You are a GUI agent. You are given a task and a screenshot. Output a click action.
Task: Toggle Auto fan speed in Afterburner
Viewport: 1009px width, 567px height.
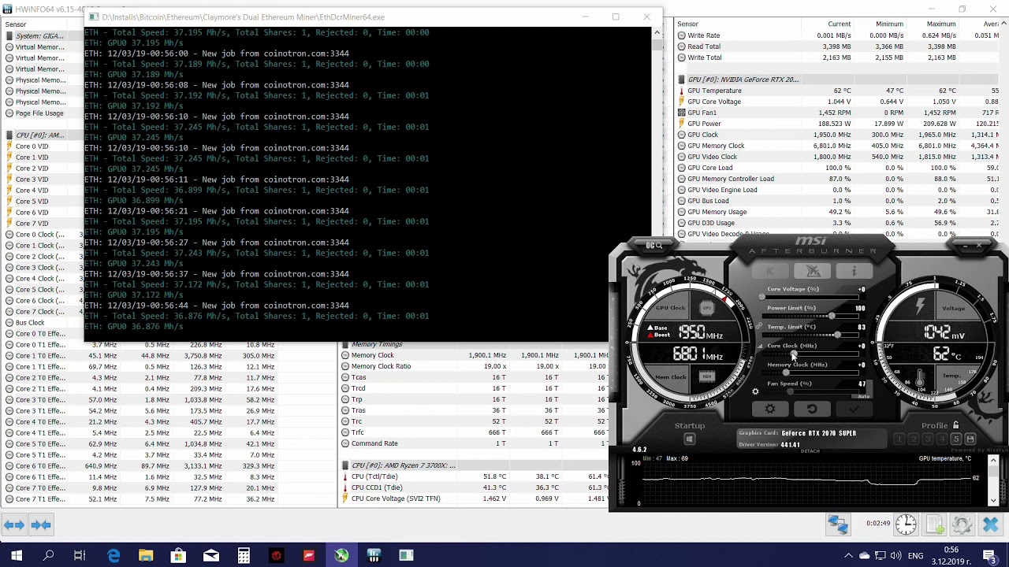coord(864,396)
